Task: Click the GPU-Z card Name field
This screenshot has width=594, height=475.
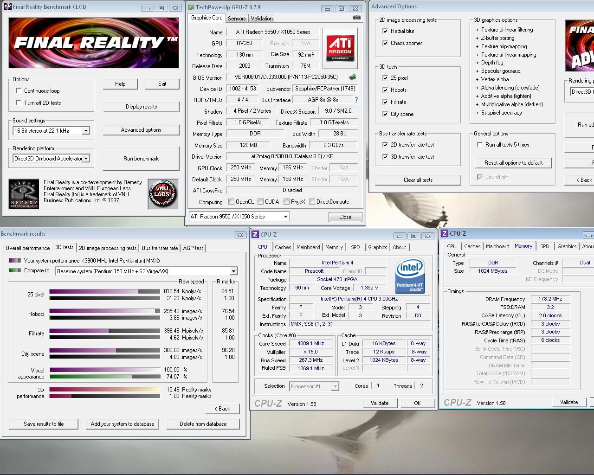Action: [x=273, y=32]
